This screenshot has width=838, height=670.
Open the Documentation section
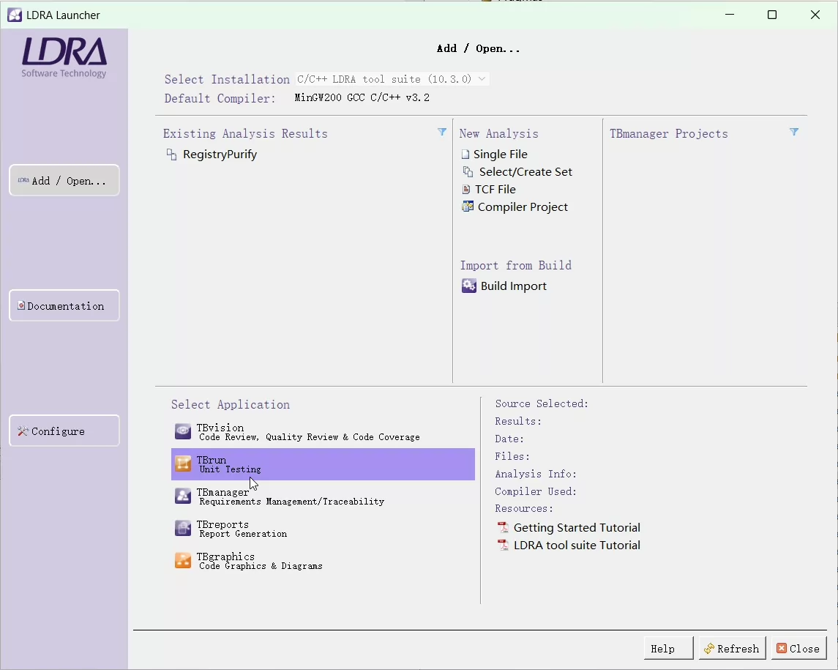click(x=64, y=305)
